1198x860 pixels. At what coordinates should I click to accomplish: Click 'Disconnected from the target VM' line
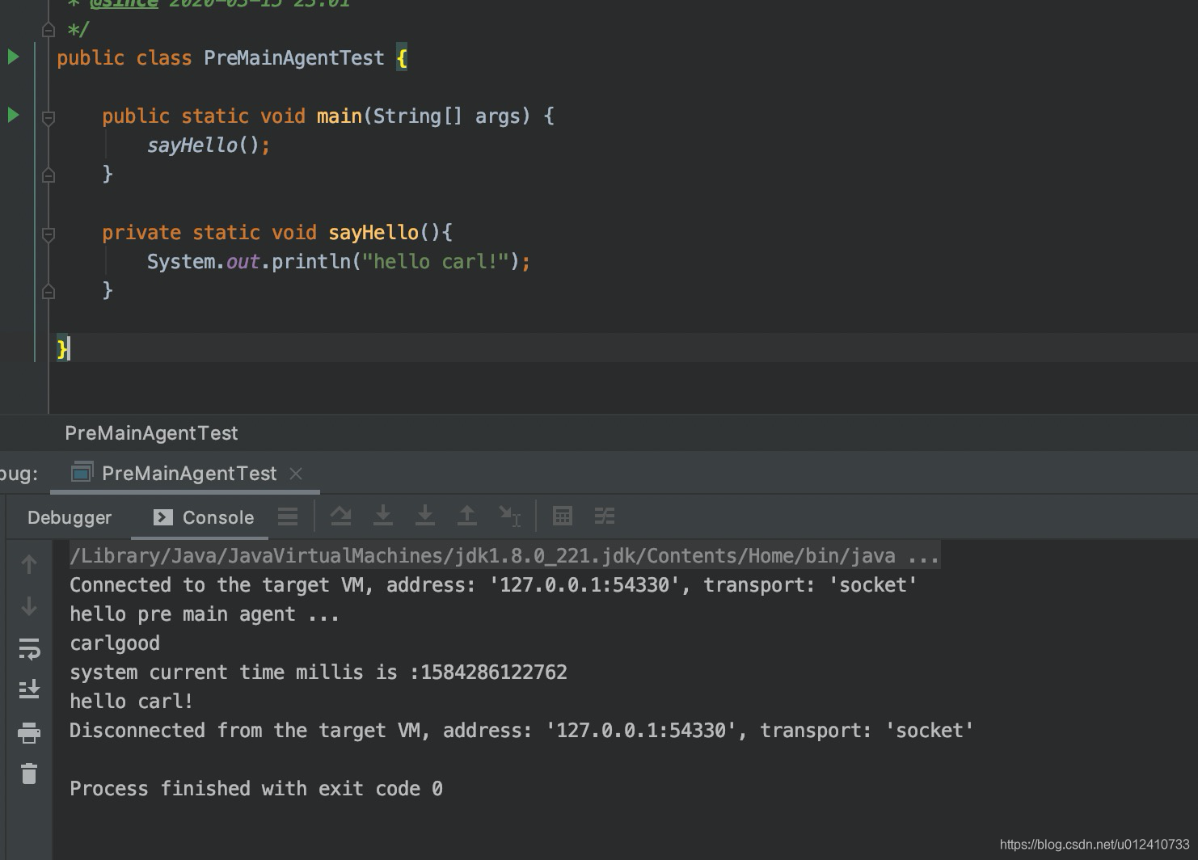(x=521, y=731)
